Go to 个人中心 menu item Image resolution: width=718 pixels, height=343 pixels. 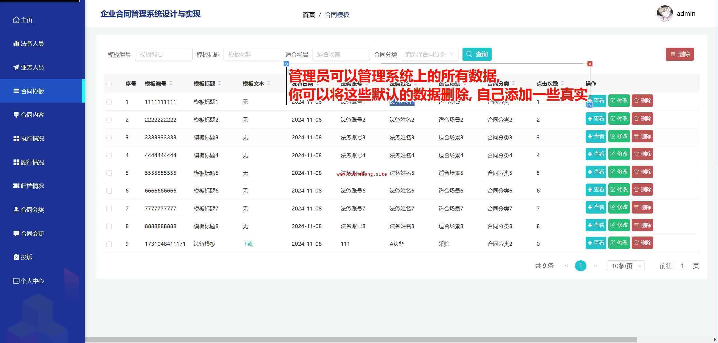click(x=32, y=281)
